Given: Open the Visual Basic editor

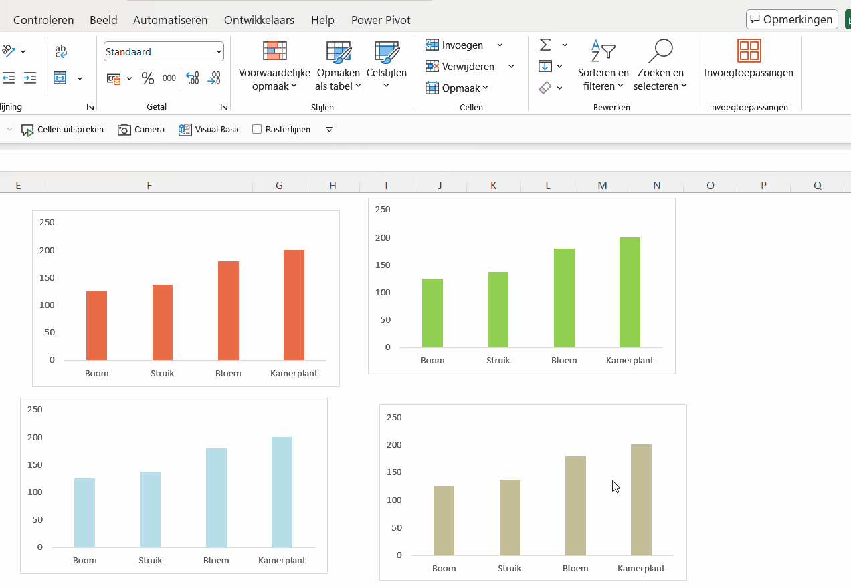Looking at the screenshot, I should click(x=209, y=130).
